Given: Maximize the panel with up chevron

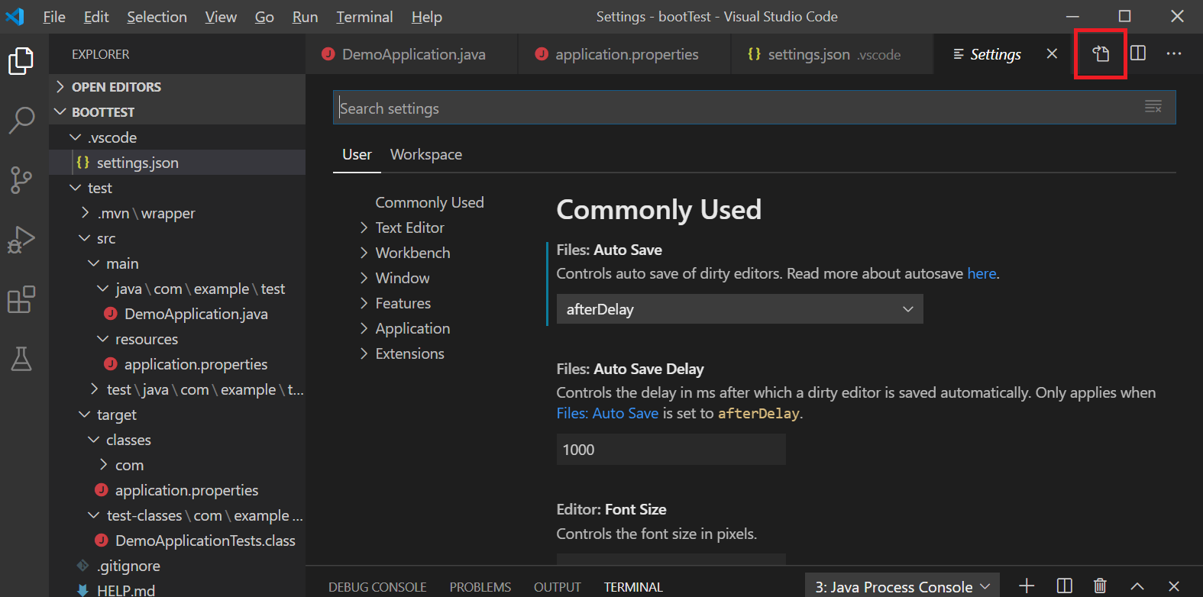Looking at the screenshot, I should click(x=1137, y=586).
